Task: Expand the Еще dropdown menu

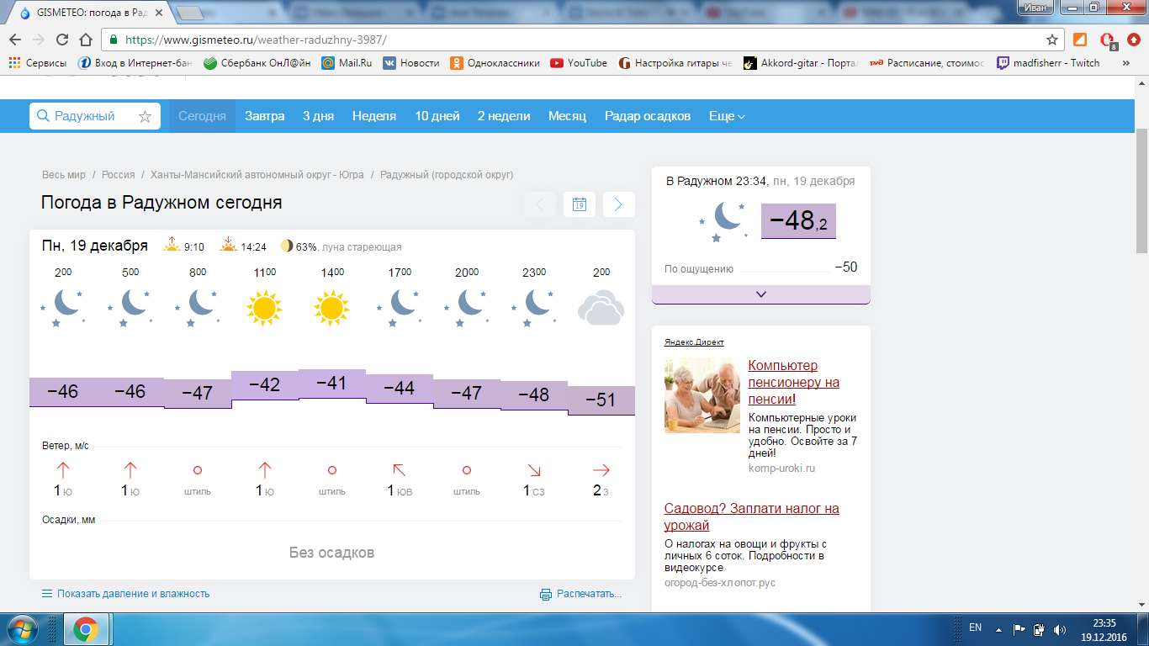Action: click(727, 116)
